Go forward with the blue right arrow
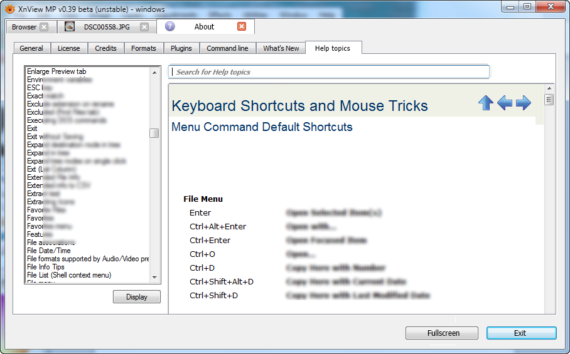This screenshot has height=354, width=570. coord(524,103)
